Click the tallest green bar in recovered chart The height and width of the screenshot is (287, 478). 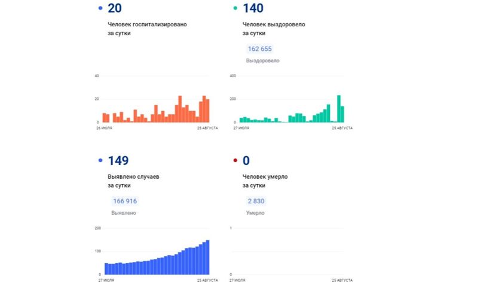point(339,109)
